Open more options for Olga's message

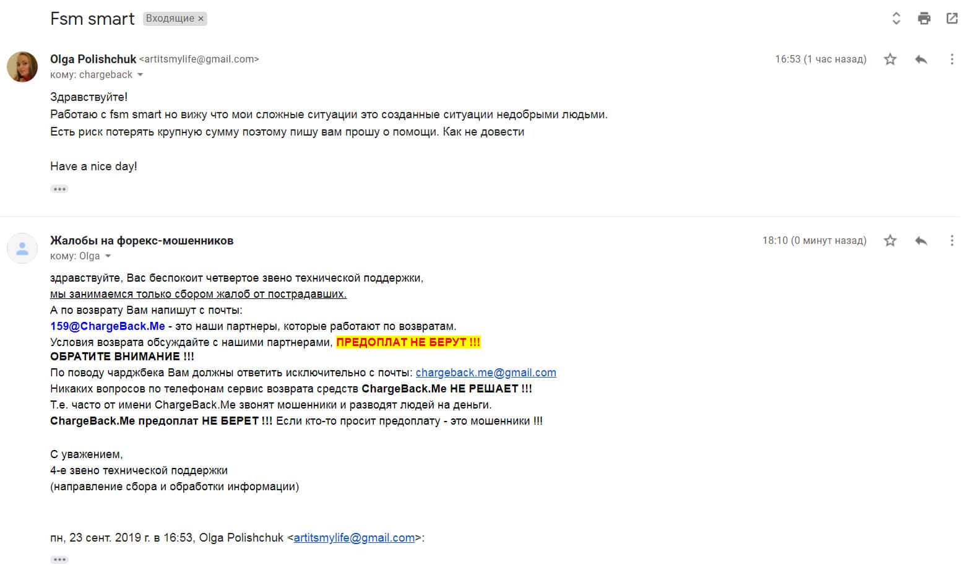click(952, 59)
